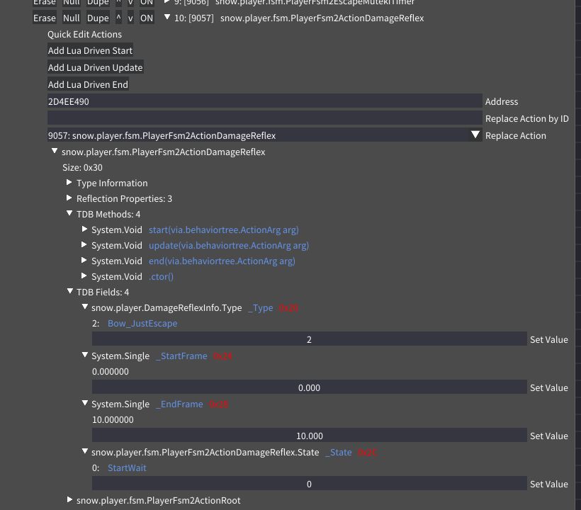This screenshot has width=581, height=510.
Task: Move action 9 up with the ^ icon
Action: coord(118,3)
